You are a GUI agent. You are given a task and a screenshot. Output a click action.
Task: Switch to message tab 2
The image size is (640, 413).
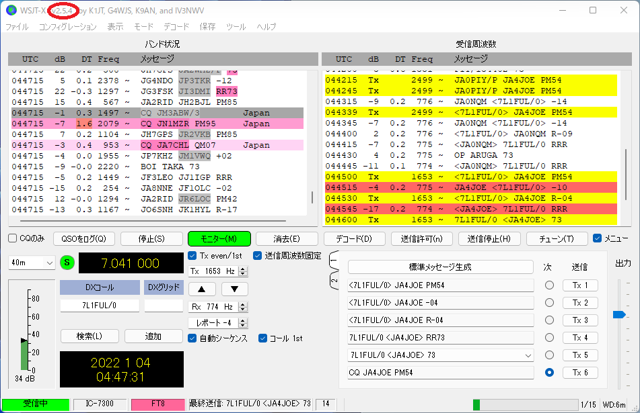coord(334,281)
